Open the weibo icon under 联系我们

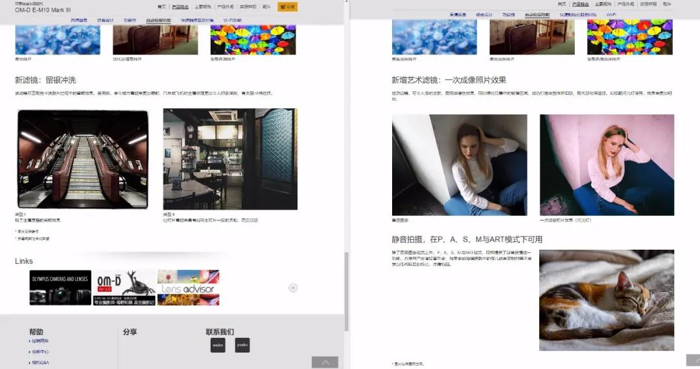[x=218, y=345]
